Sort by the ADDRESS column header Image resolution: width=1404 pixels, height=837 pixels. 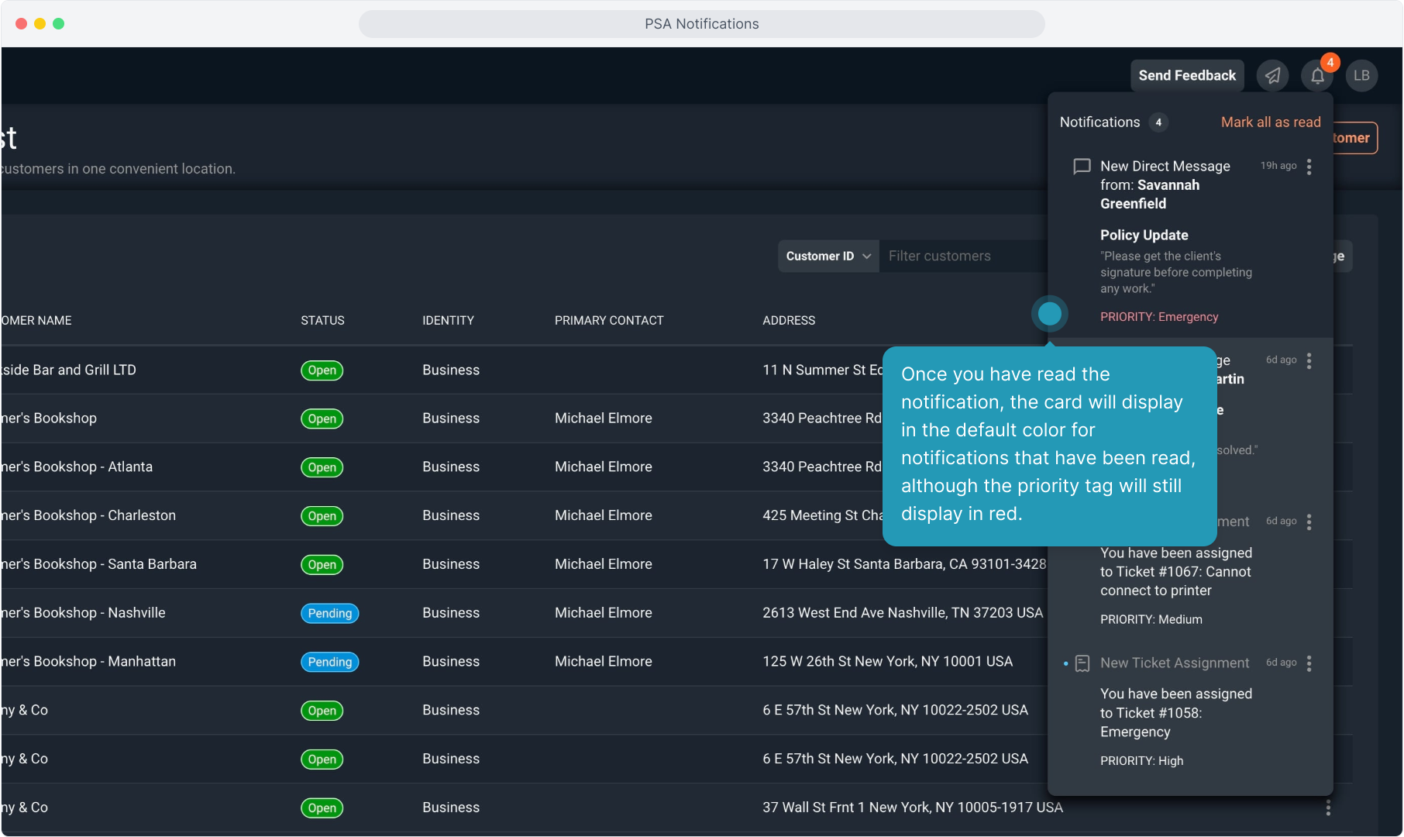[x=788, y=321]
